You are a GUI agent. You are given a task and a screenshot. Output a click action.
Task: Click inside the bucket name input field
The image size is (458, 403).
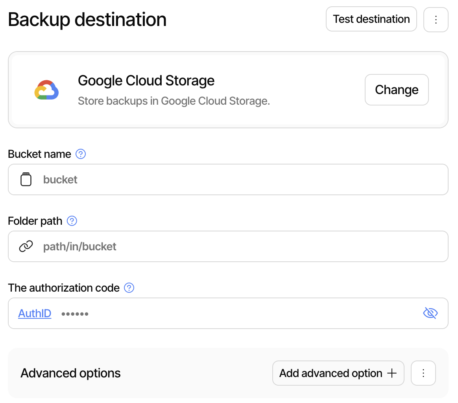click(x=157, y=179)
